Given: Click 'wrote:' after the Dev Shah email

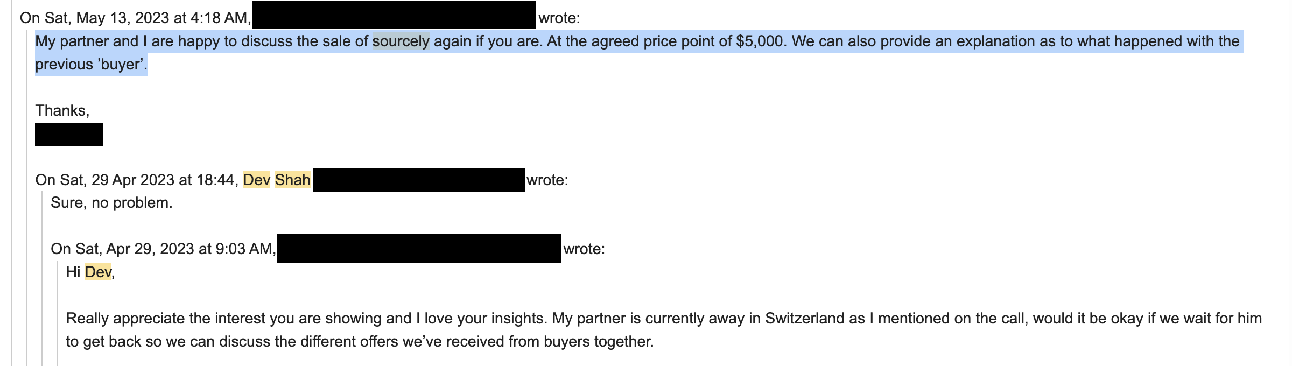Looking at the screenshot, I should [x=547, y=180].
